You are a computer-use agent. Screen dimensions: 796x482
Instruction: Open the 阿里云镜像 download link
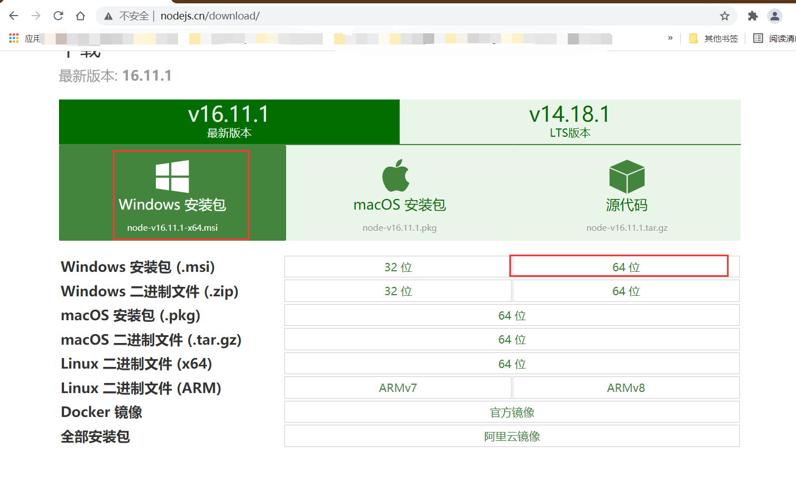click(x=512, y=436)
